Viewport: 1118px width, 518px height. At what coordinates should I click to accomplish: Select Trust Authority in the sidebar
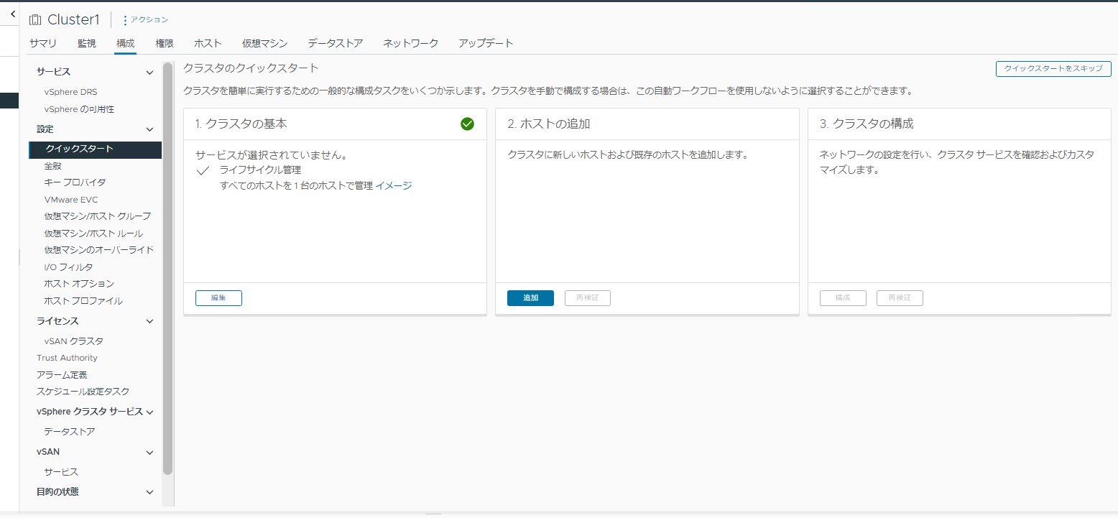pos(67,357)
